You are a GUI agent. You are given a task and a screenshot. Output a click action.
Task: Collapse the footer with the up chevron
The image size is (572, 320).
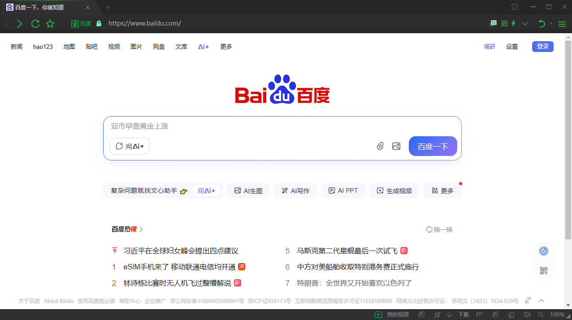542,301
